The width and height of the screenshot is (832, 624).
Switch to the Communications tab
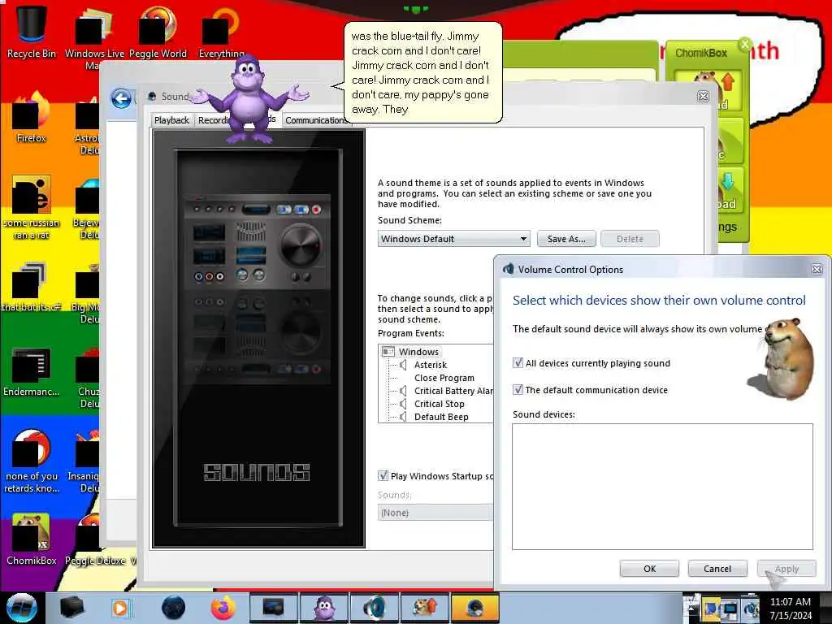click(x=316, y=120)
